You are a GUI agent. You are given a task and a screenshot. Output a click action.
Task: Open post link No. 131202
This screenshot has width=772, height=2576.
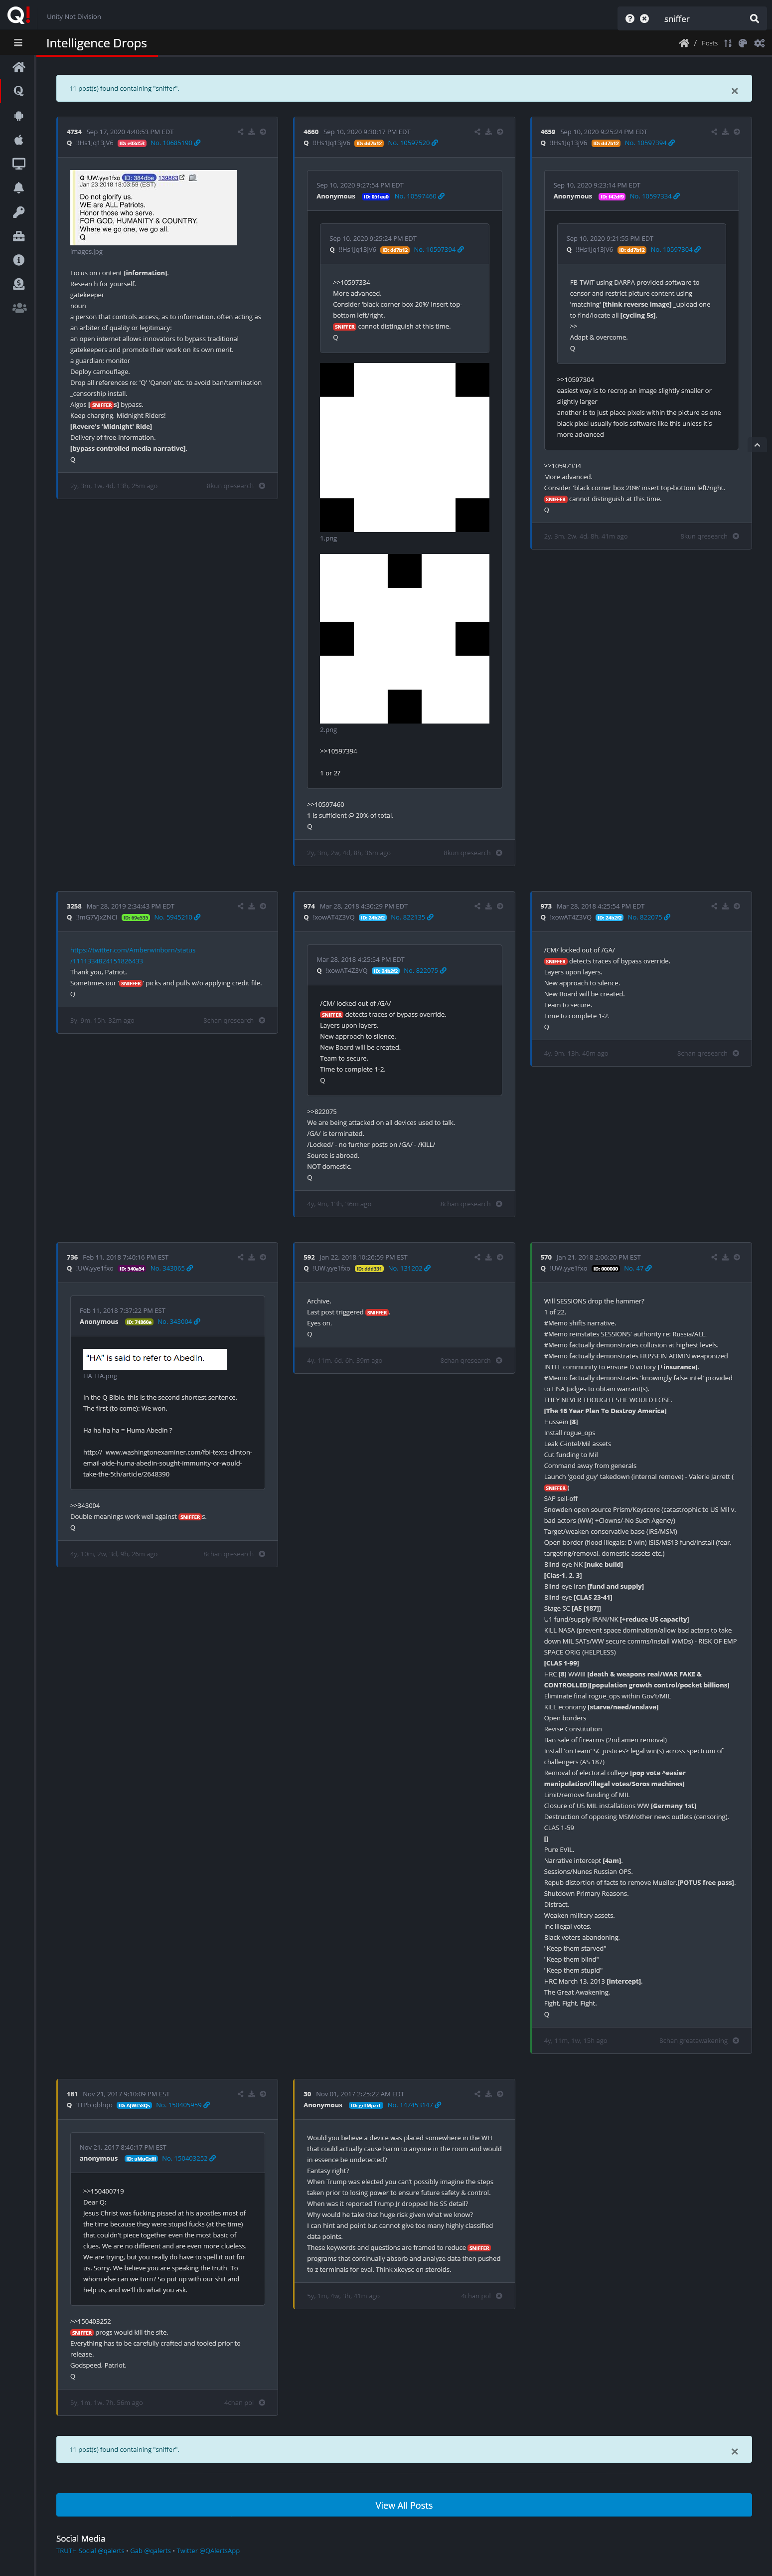tap(409, 1268)
